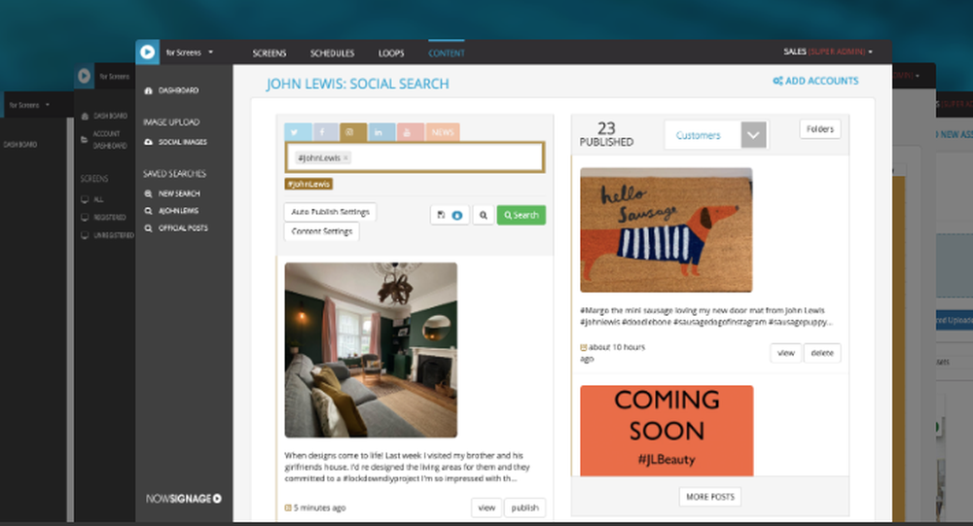Select UNREGISTERED screens in the background window
This screenshot has height=526, width=973.
(114, 235)
